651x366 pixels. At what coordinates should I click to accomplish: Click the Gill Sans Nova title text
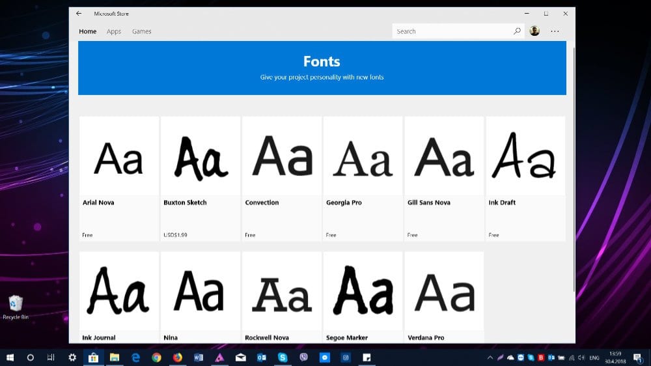click(x=429, y=203)
